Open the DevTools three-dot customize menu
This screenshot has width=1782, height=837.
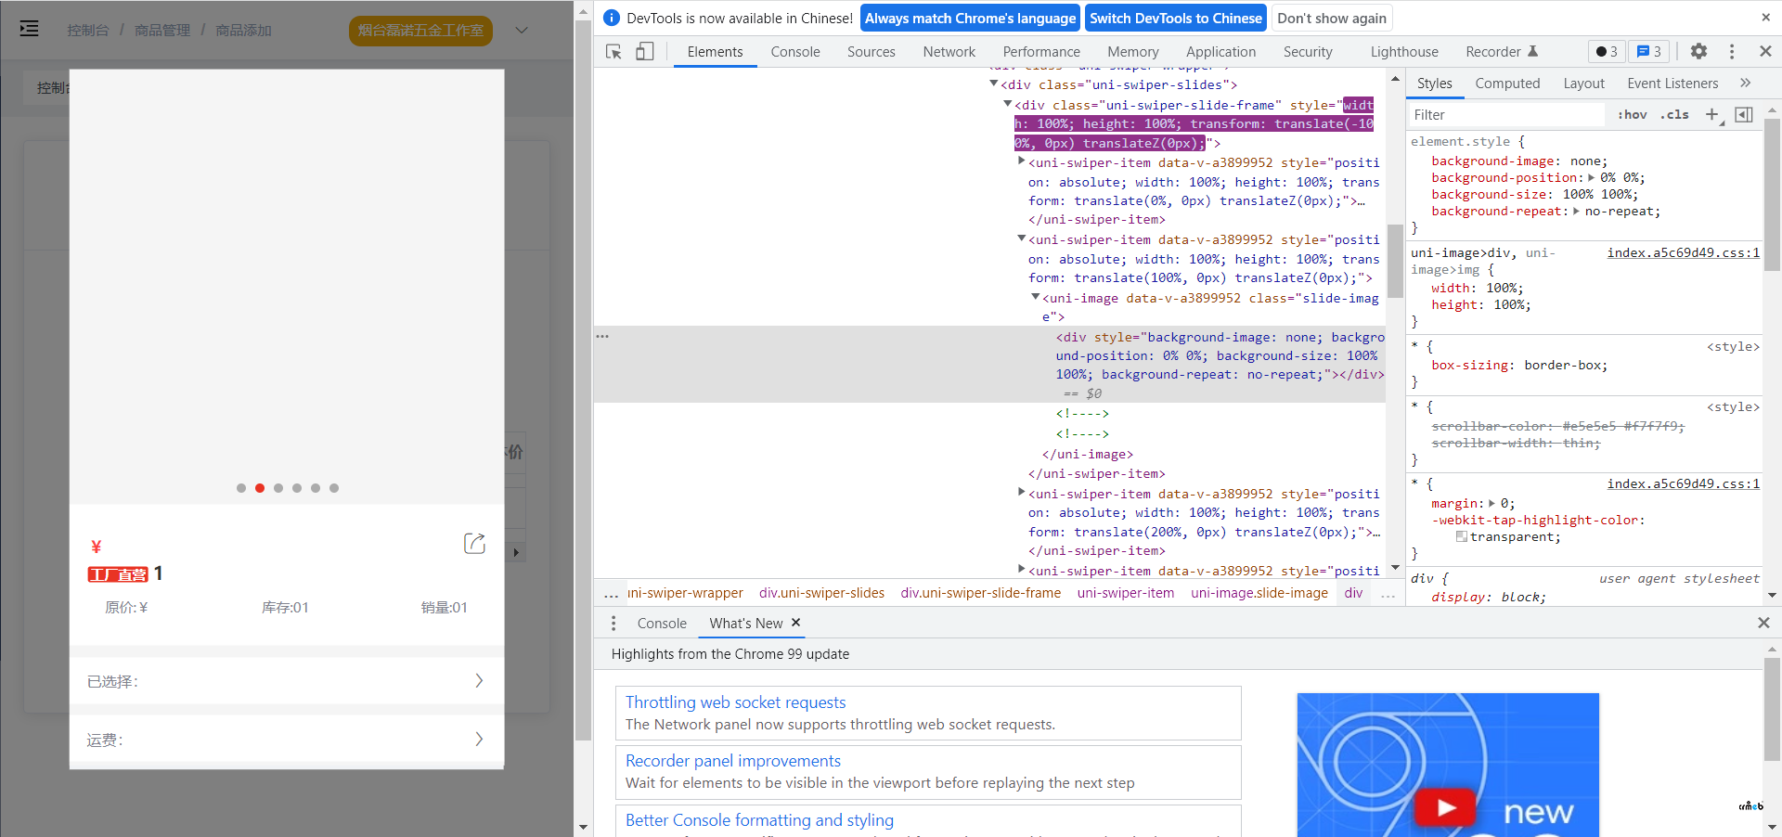(1732, 52)
